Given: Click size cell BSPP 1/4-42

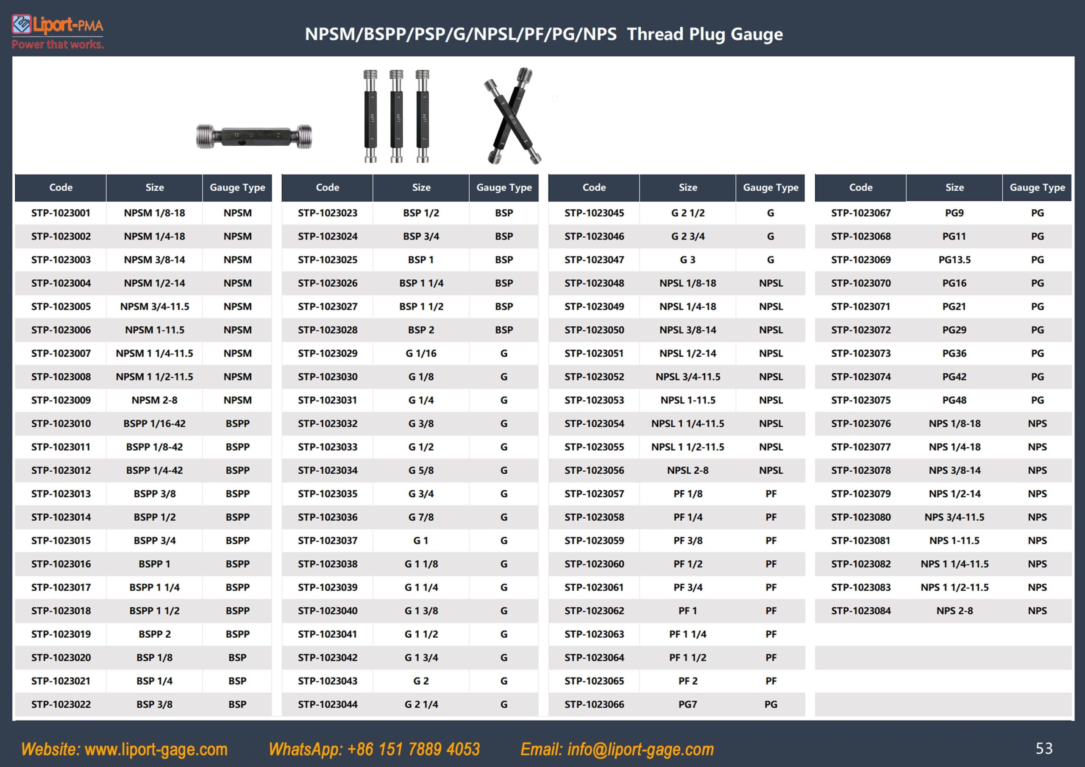Looking at the screenshot, I should (x=155, y=470).
